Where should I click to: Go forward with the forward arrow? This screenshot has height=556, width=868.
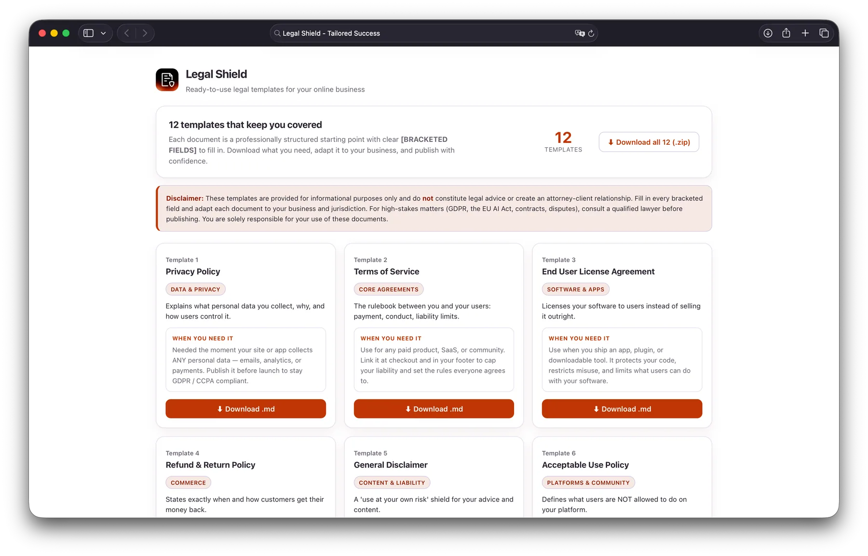pyautogui.click(x=145, y=33)
